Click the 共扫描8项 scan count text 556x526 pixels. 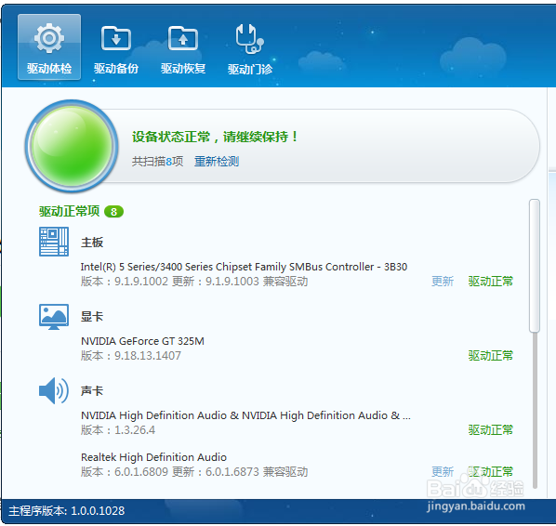158,162
